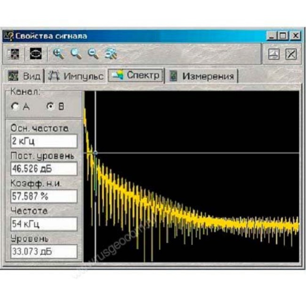Select channel B radio button
Viewport: 306px width, 306px height.
pyautogui.click(x=51, y=106)
